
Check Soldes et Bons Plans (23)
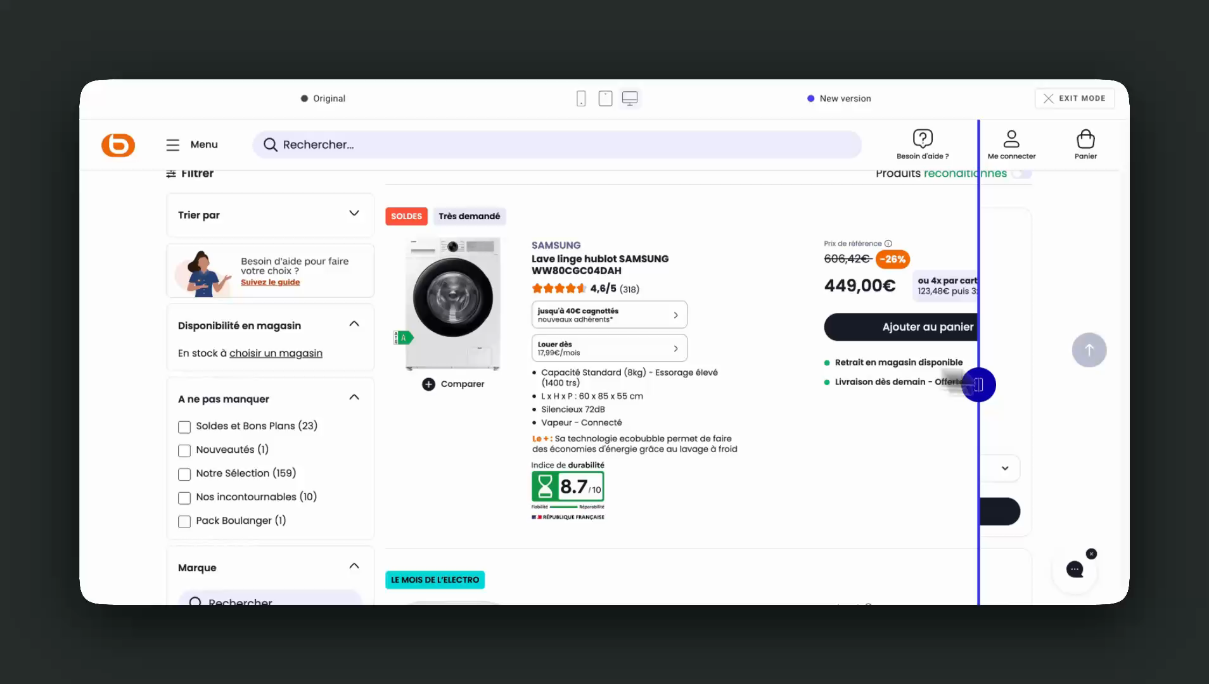184,427
